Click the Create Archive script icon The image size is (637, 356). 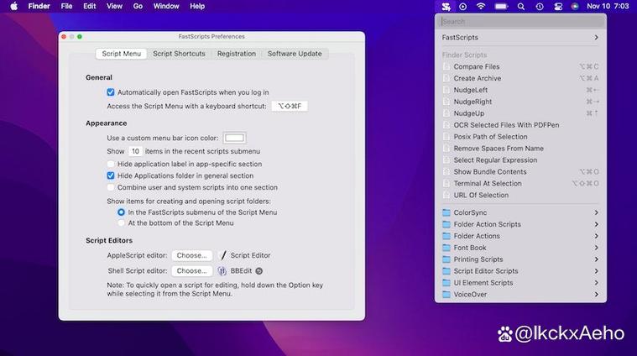tap(446, 78)
